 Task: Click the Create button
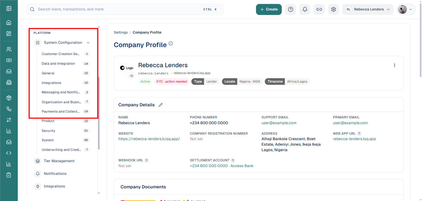(x=269, y=9)
